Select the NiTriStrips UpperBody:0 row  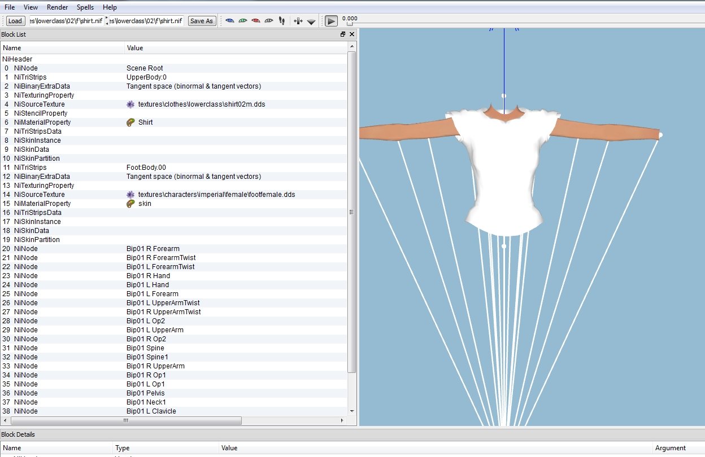point(174,77)
